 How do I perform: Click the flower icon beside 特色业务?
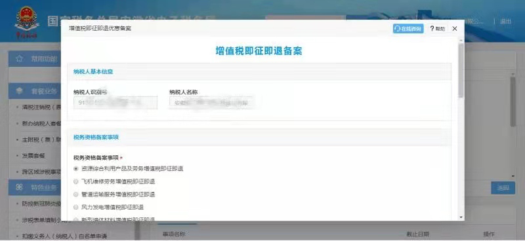click(x=19, y=187)
